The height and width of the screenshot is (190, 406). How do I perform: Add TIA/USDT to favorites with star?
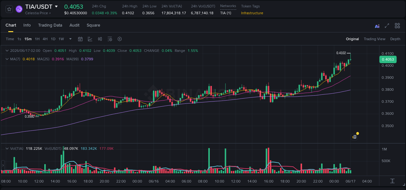[9, 9]
